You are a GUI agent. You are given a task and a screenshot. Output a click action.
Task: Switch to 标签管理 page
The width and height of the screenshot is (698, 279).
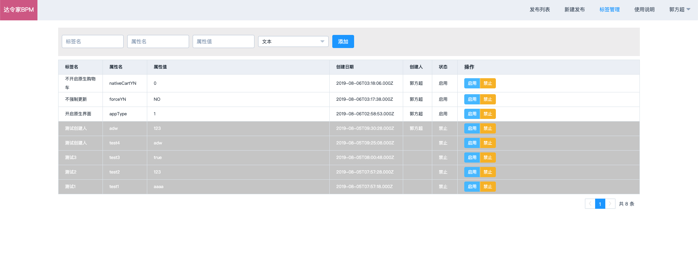click(x=609, y=9)
